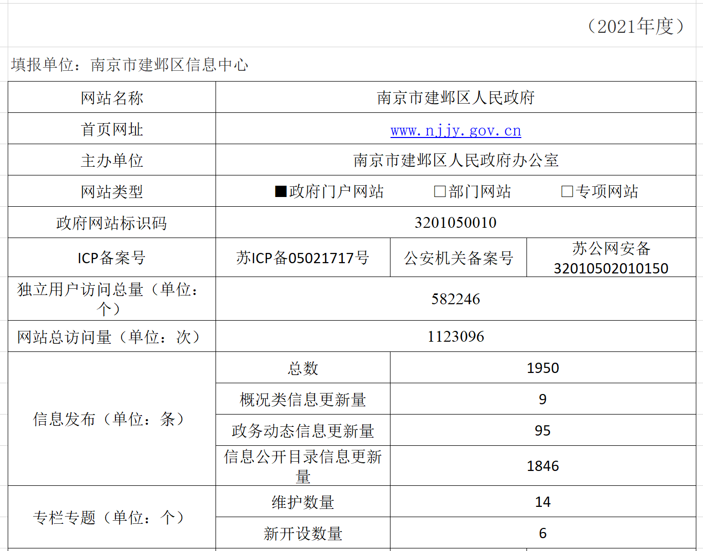Screen dimensions: 703x551
Task: Click the ICP备案号 label cell
Action: tap(112, 258)
